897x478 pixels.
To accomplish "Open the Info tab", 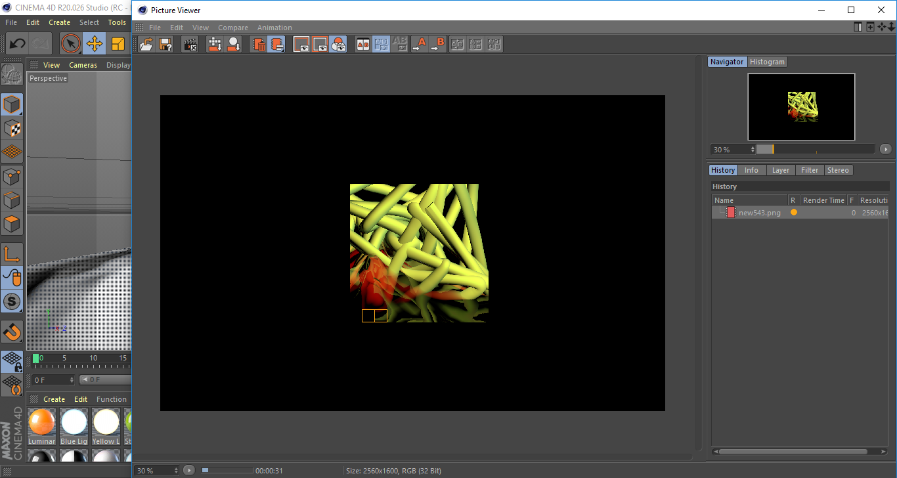I will point(751,170).
